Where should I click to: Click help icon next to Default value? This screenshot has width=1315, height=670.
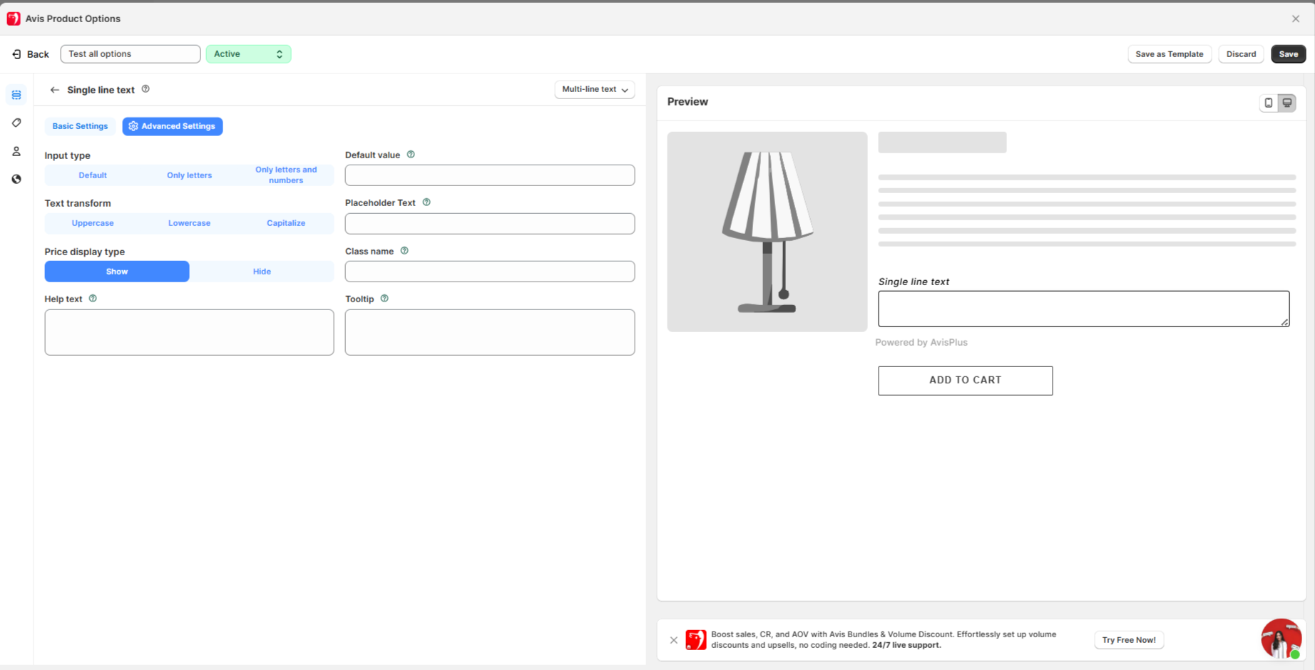click(x=411, y=155)
